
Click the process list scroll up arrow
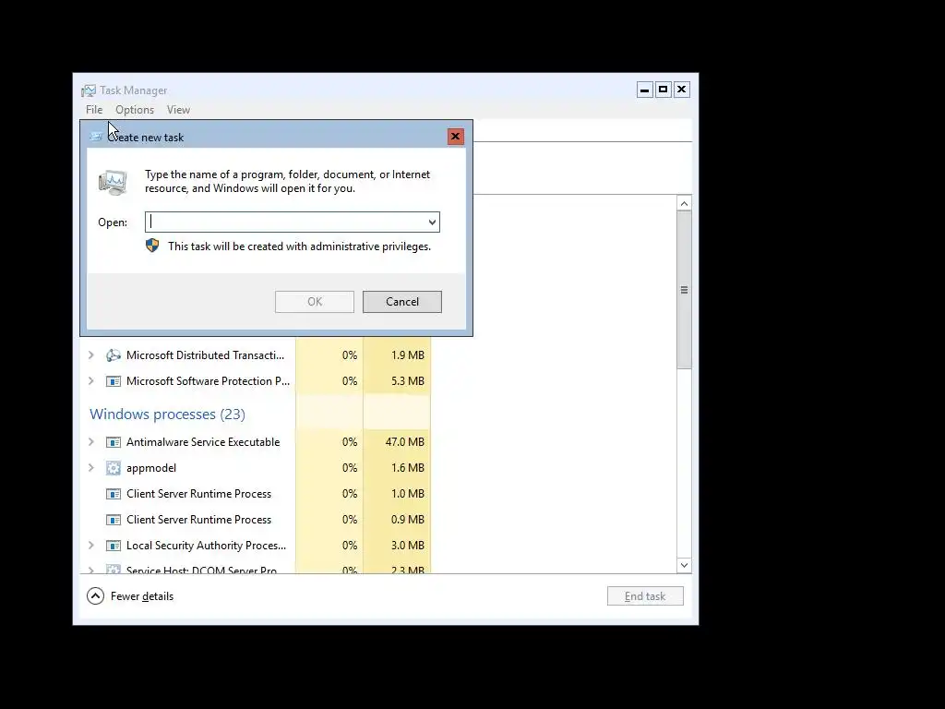pyautogui.click(x=684, y=204)
